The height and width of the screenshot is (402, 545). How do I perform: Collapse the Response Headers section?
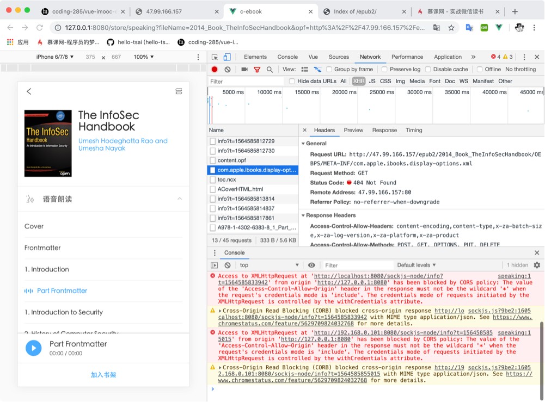pyautogui.click(x=303, y=215)
